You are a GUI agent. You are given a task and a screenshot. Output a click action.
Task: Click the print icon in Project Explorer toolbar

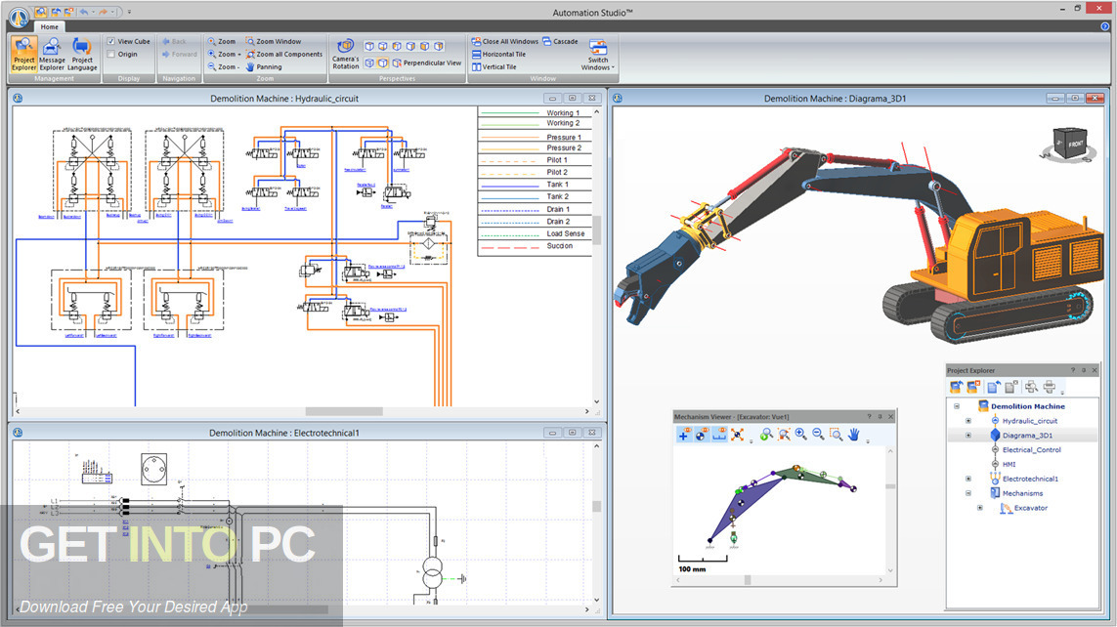(x=1050, y=387)
